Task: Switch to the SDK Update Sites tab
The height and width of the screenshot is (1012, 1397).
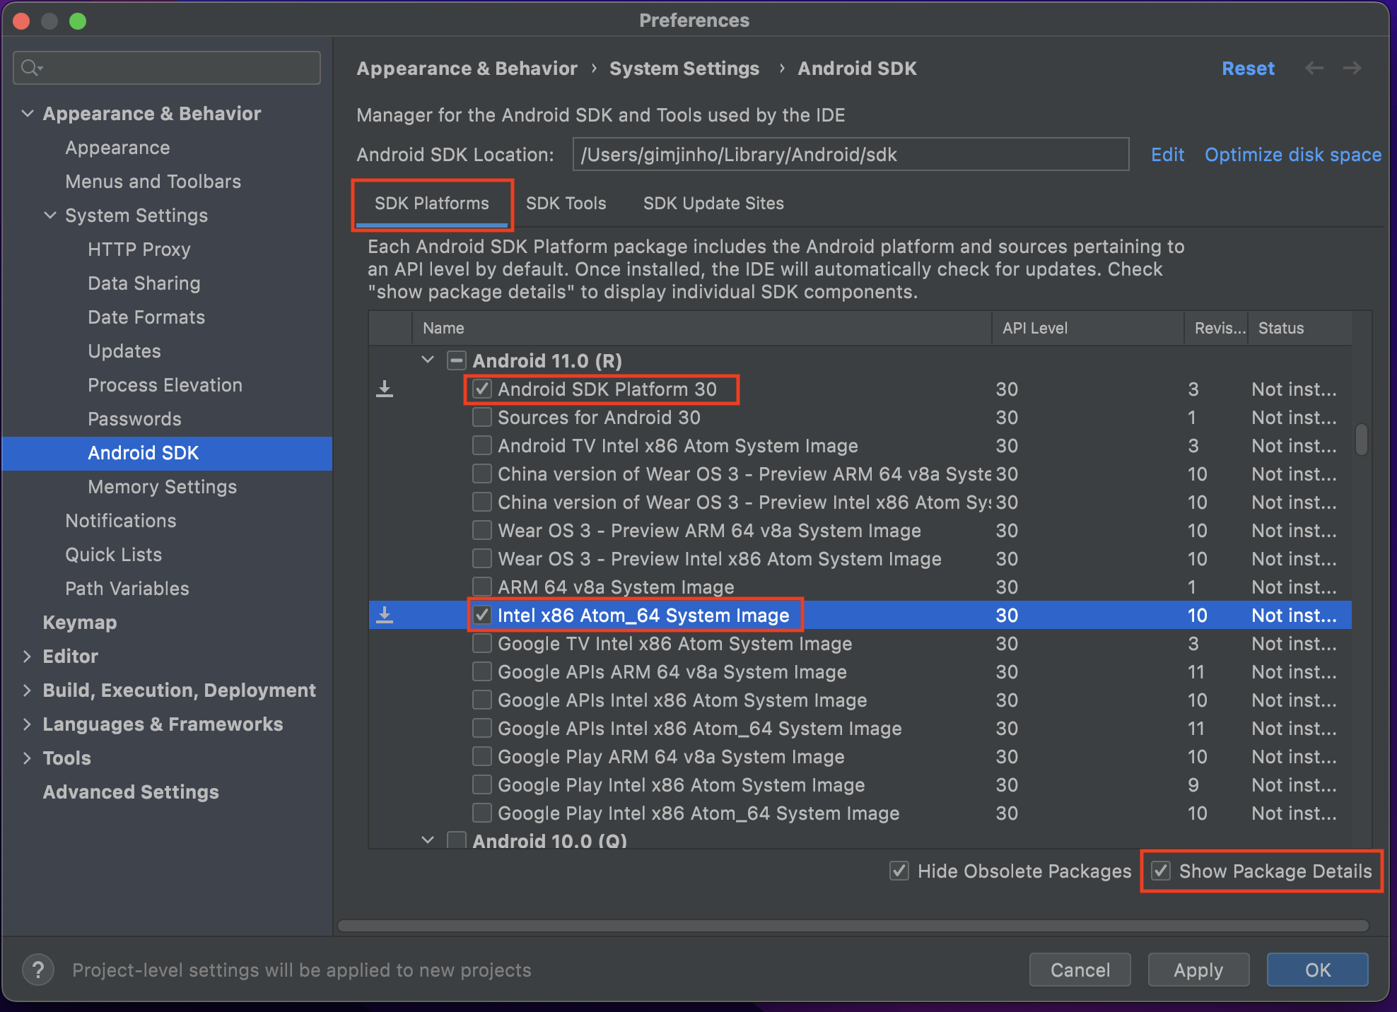Action: pos(713,204)
